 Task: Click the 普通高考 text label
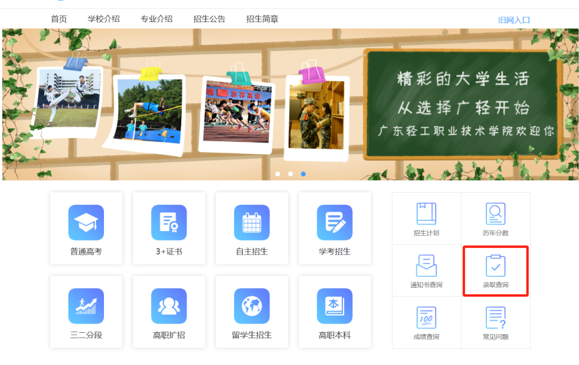pos(86,251)
